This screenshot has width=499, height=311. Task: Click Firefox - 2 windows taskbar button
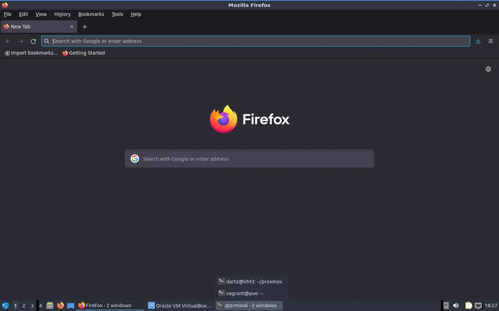[x=110, y=305]
